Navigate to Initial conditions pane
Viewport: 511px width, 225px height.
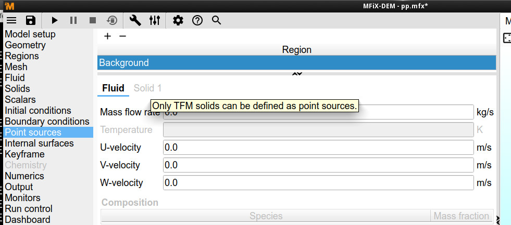[38, 111]
